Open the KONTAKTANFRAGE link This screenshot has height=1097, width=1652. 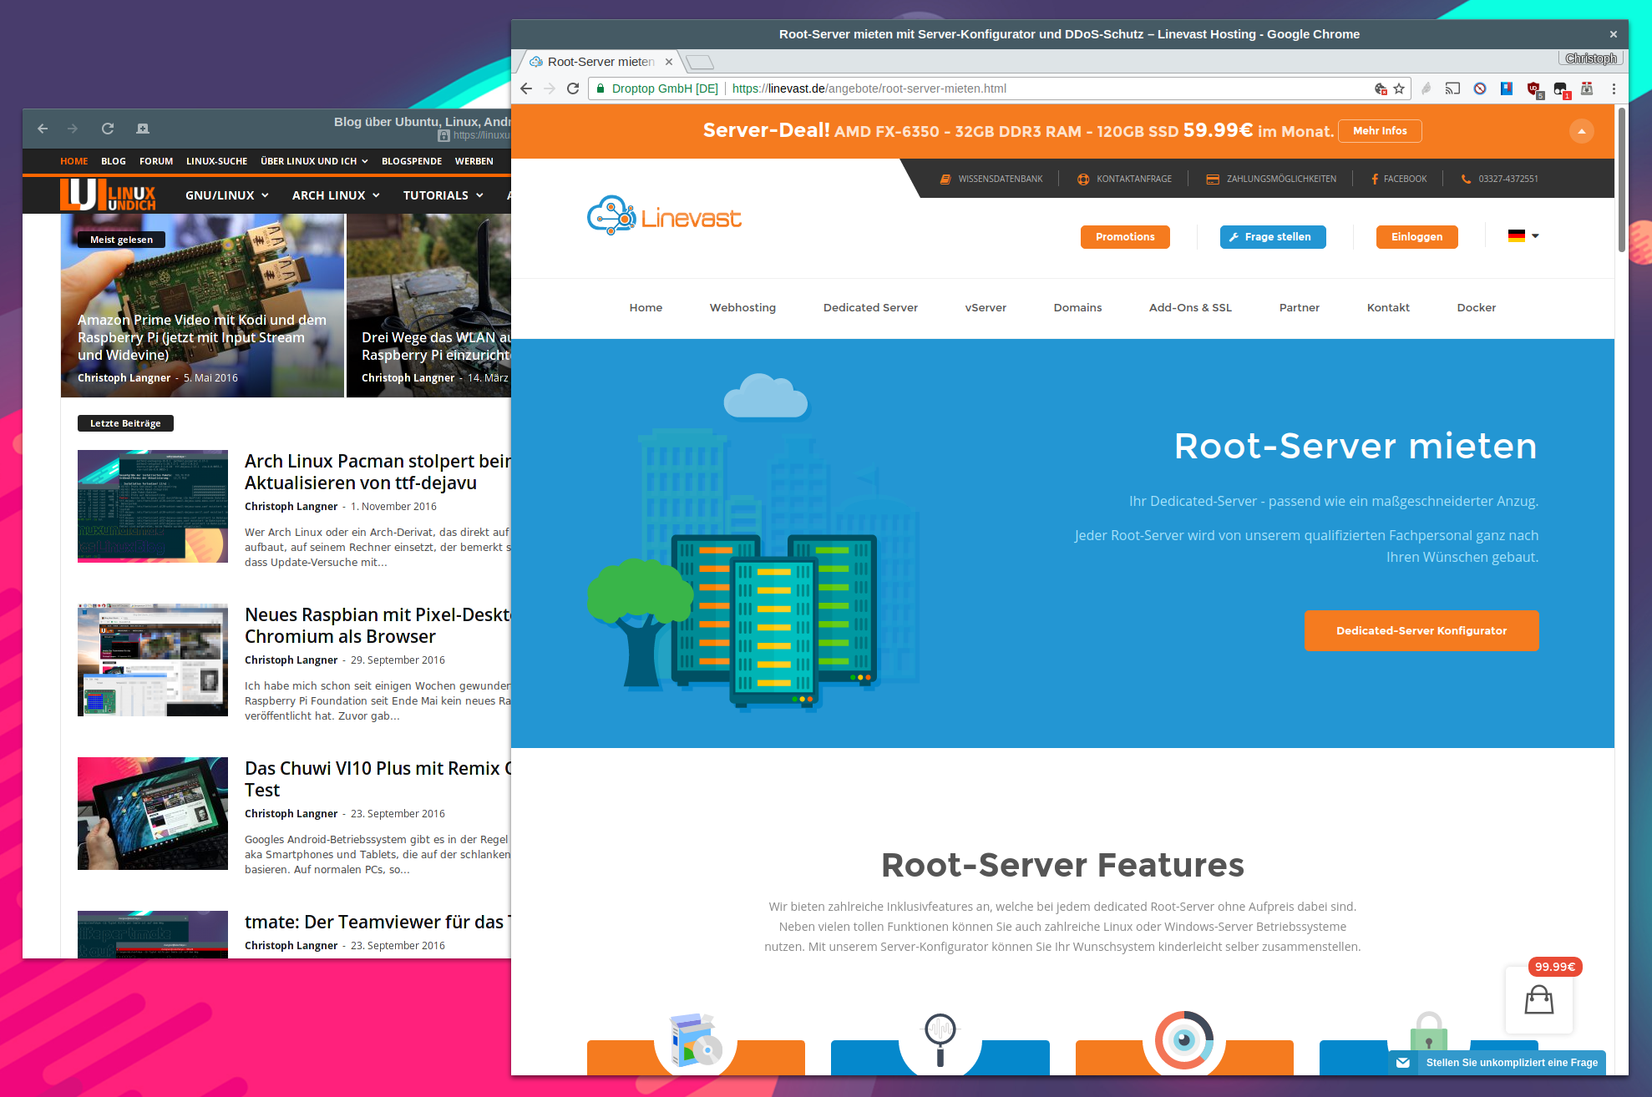point(1125,179)
